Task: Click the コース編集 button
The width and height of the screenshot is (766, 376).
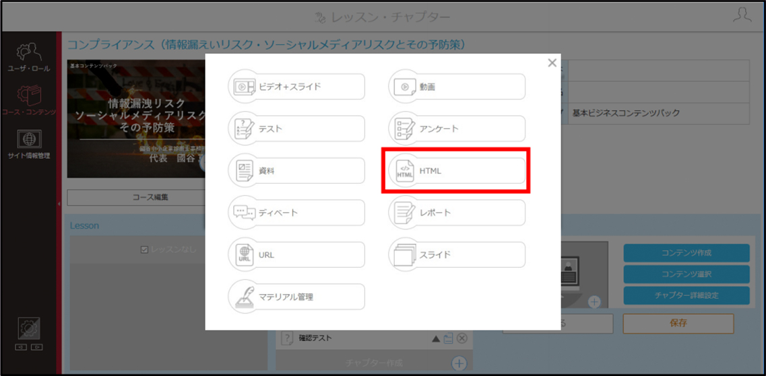Action: pyautogui.click(x=150, y=198)
